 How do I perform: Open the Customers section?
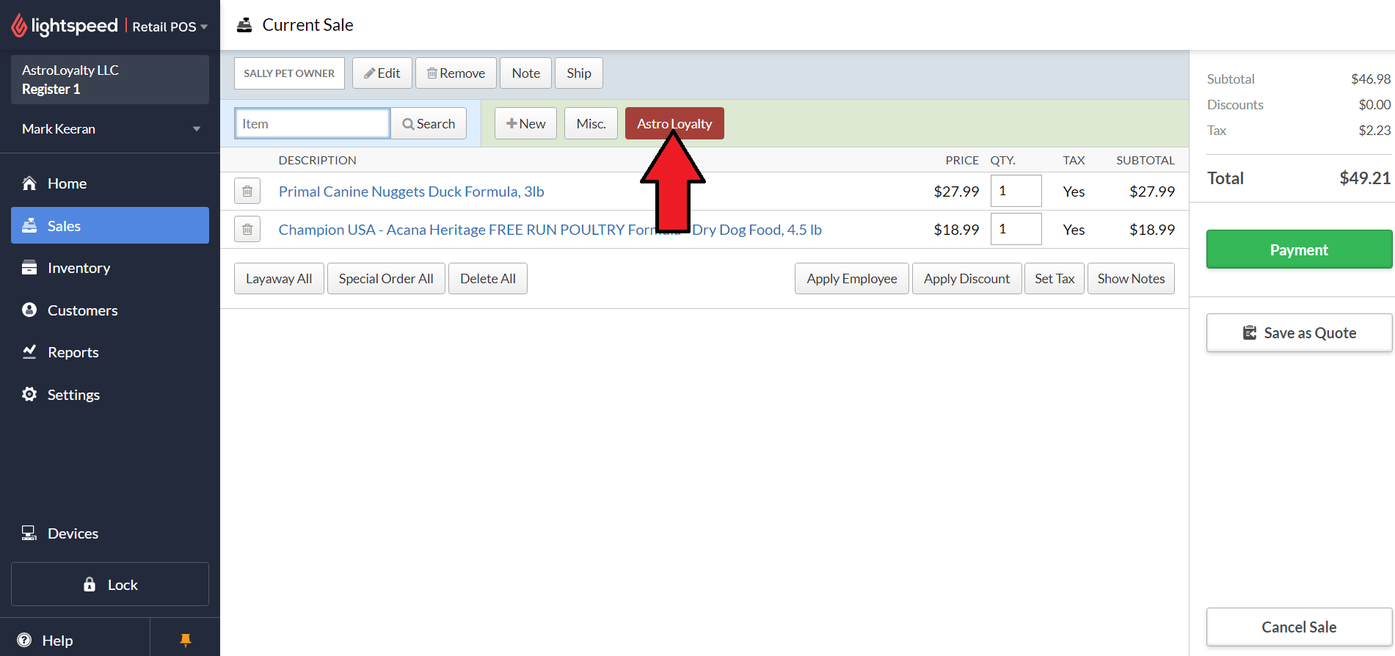(110, 310)
